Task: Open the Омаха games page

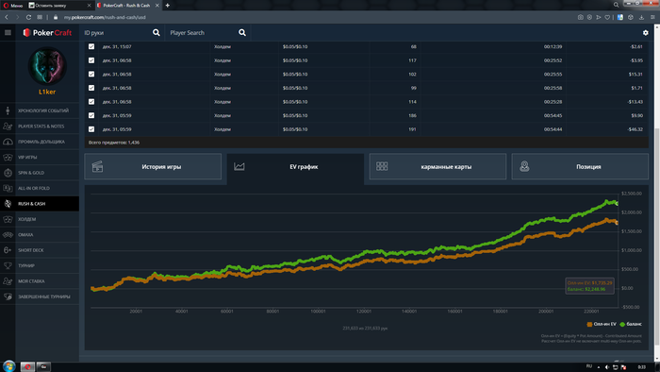Action: pos(40,235)
